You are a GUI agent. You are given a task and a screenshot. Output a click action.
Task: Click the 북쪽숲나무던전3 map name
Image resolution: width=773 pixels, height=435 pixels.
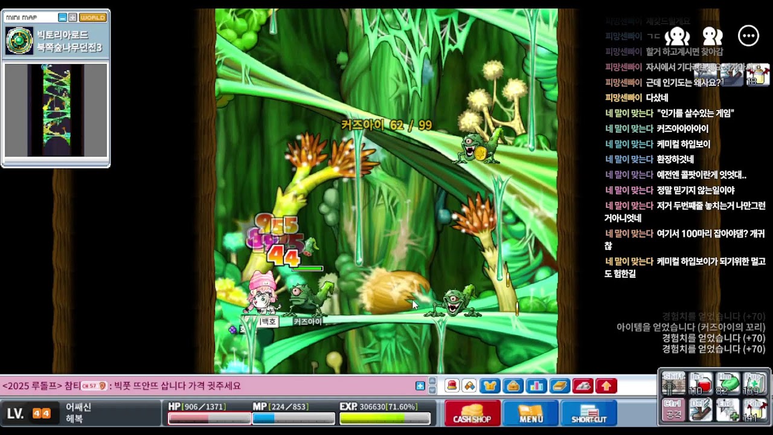(69, 47)
